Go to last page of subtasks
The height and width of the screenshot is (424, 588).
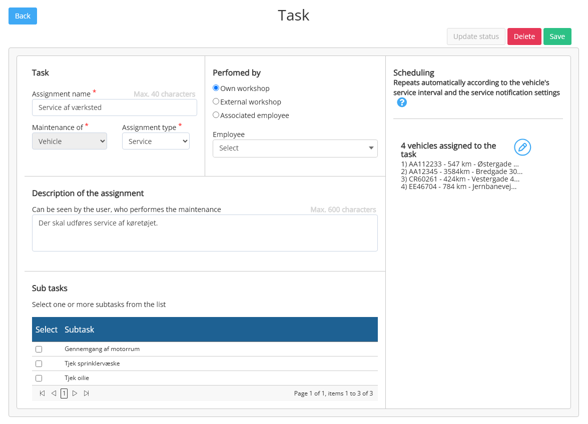87,393
